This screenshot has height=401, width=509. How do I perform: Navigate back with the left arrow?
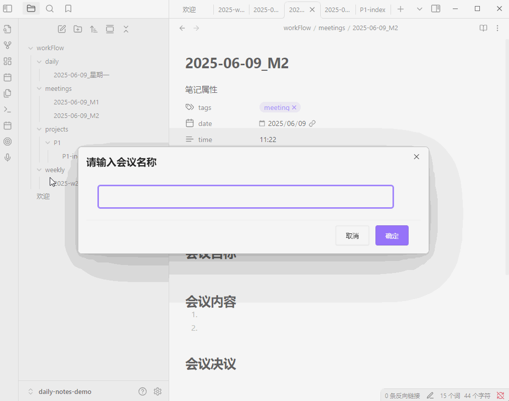[182, 28]
